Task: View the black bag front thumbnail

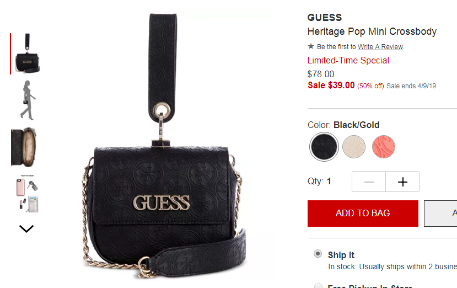Action: pyautogui.click(x=27, y=54)
